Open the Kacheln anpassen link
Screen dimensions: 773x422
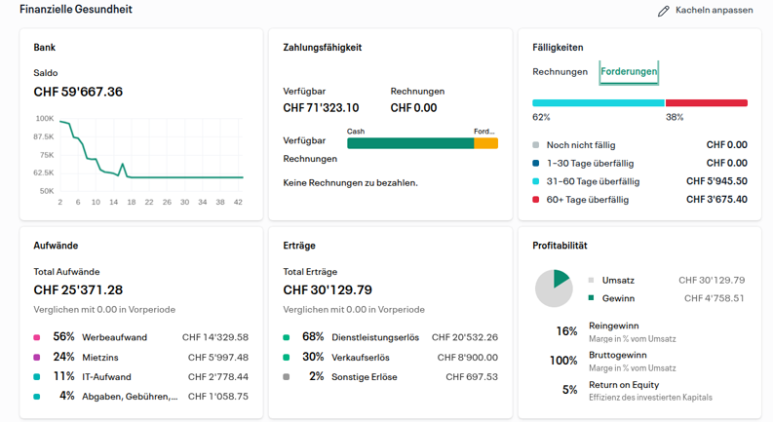[x=714, y=10]
